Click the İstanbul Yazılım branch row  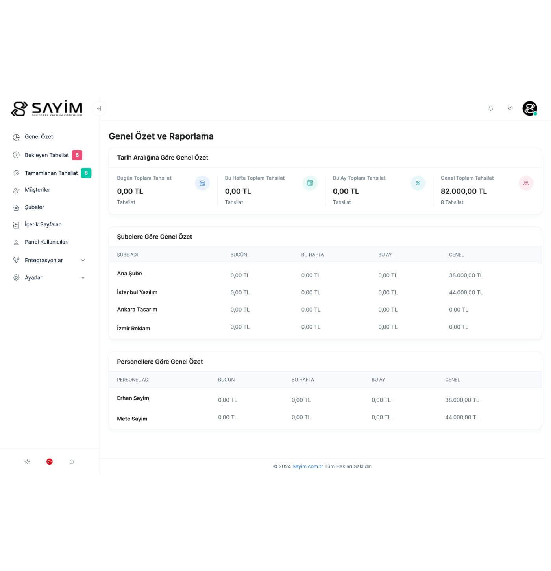[137, 292]
